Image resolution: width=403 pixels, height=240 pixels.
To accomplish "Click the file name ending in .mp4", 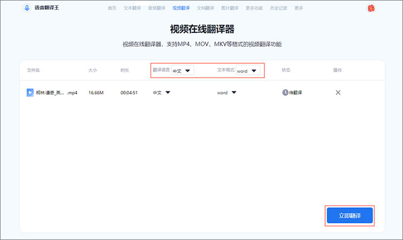I will pos(56,93).
